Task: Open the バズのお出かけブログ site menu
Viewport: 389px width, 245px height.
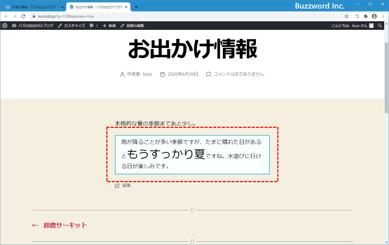Action: click(x=33, y=26)
